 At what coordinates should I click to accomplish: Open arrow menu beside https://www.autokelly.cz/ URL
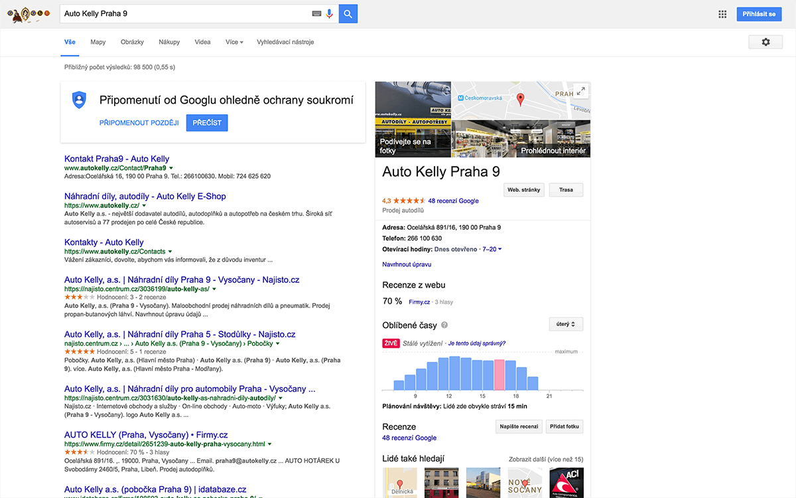(144, 206)
